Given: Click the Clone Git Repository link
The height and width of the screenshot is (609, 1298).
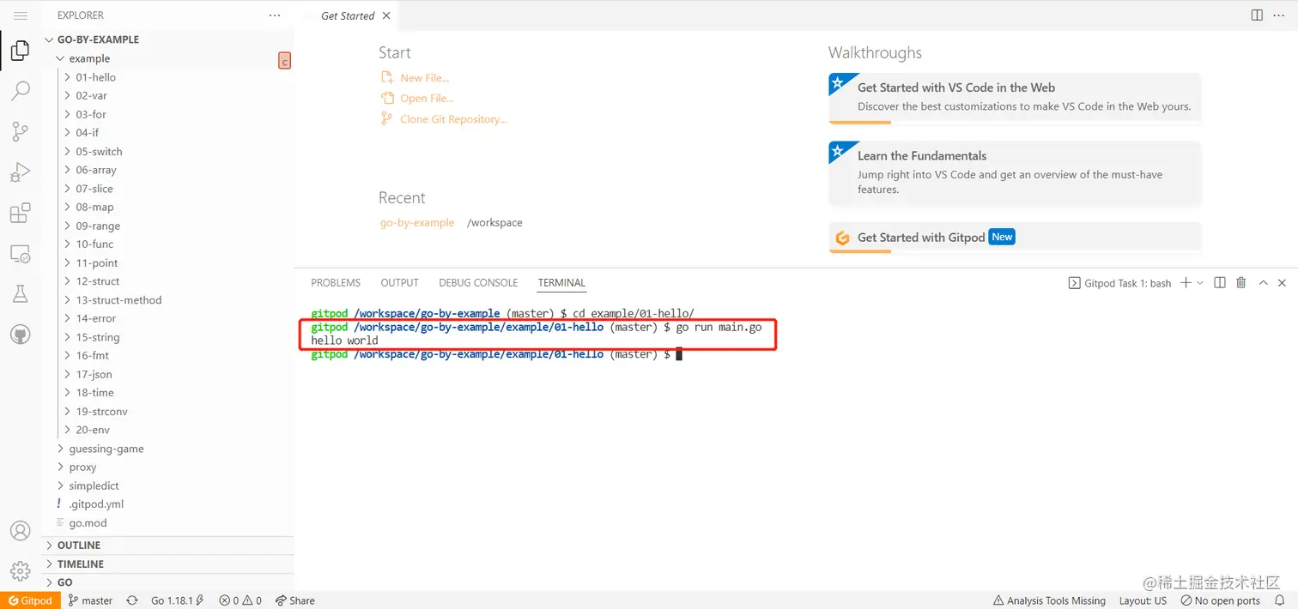Looking at the screenshot, I should pyautogui.click(x=453, y=119).
